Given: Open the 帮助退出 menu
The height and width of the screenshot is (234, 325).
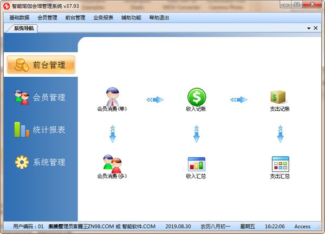Looking at the screenshot, I should tap(159, 17).
